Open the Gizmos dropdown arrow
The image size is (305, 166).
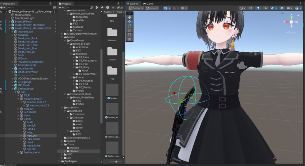click(301, 8)
